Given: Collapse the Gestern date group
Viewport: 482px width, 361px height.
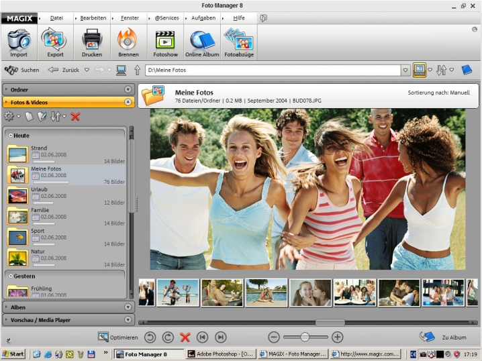Looking at the screenshot, I should pyautogui.click(x=11, y=276).
